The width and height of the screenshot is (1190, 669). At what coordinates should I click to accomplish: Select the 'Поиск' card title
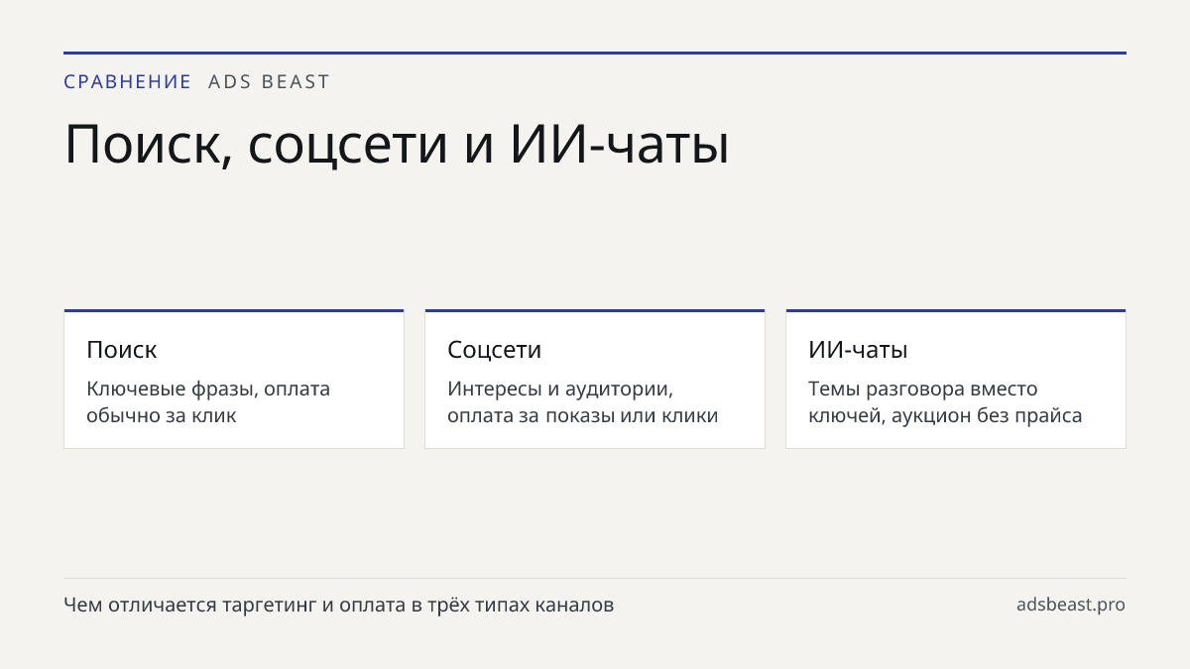pyautogui.click(x=122, y=350)
